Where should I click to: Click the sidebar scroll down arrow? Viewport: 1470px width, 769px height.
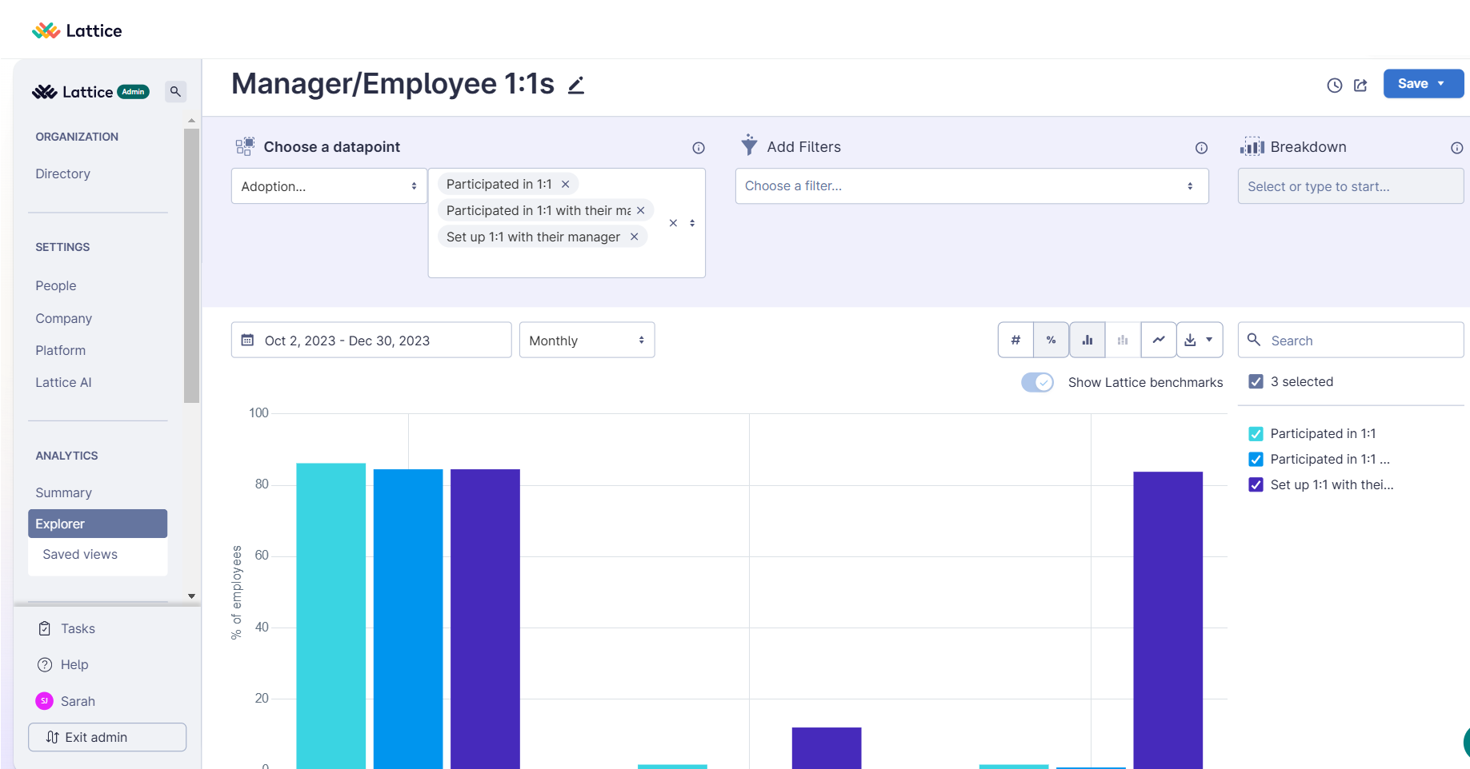[x=191, y=596]
